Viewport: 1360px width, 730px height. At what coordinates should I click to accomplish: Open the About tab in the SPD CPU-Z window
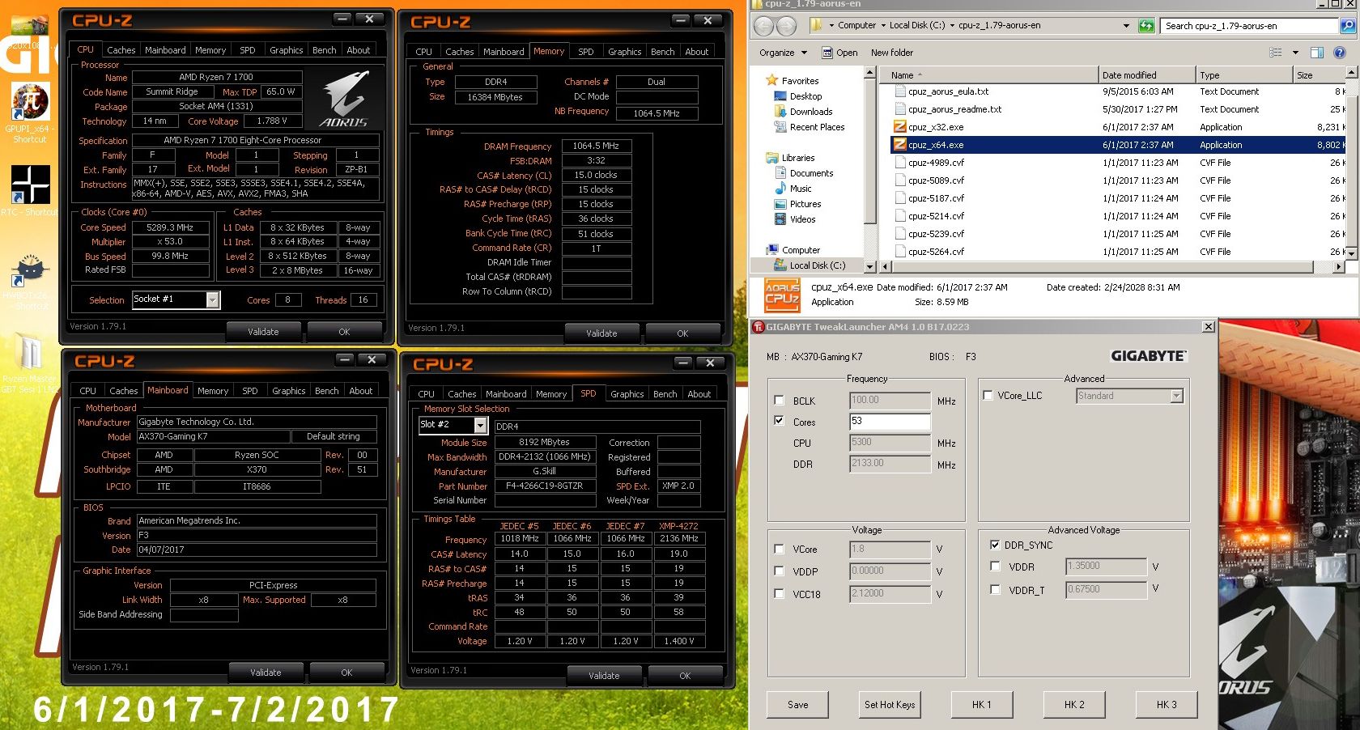coord(699,394)
